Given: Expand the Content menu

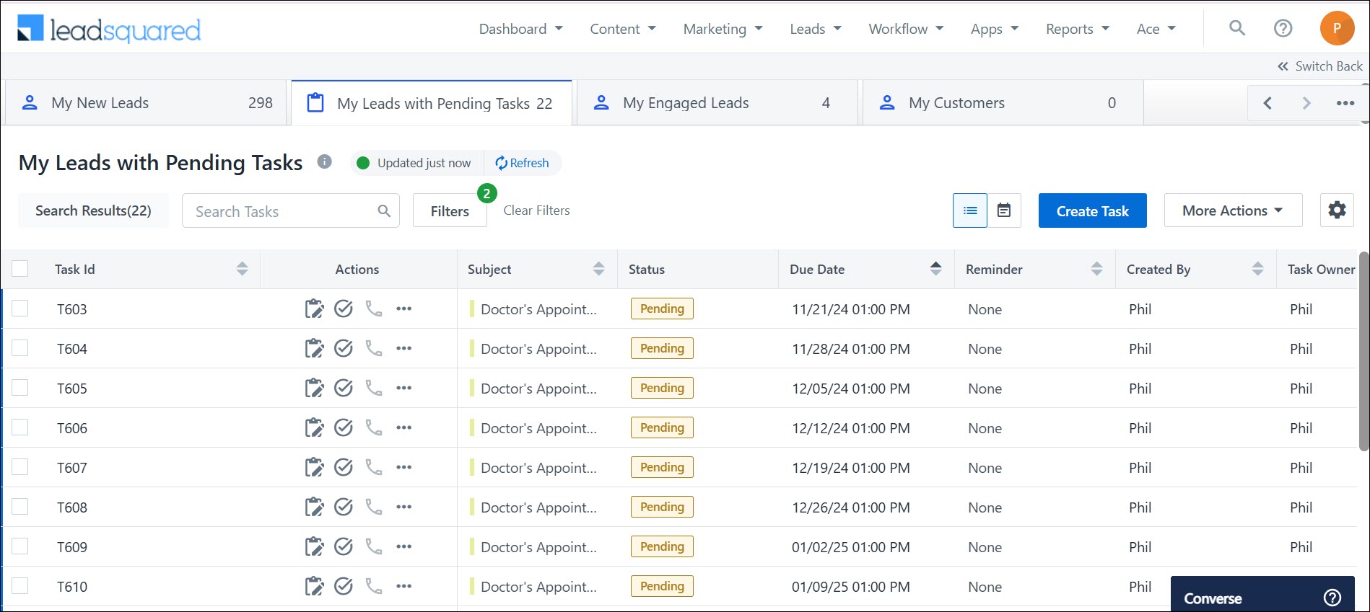Looking at the screenshot, I should point(623,29).
